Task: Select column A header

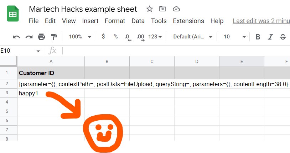Action: coord(51,62)
